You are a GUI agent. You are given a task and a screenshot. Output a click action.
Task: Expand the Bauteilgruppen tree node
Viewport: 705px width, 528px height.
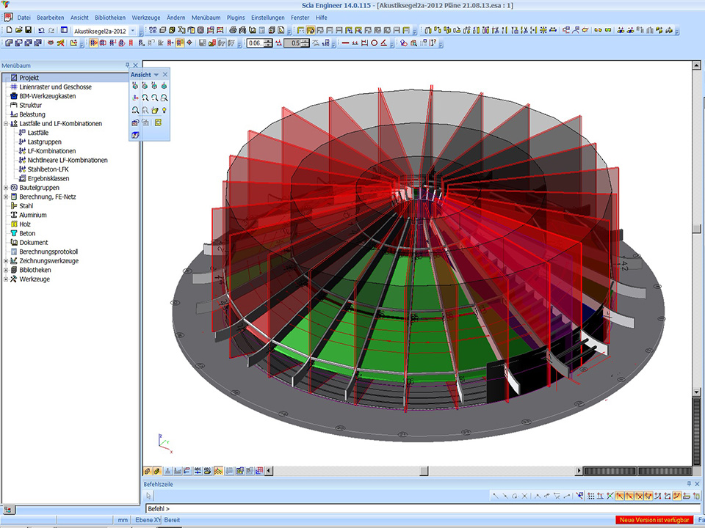coord(6,188)
